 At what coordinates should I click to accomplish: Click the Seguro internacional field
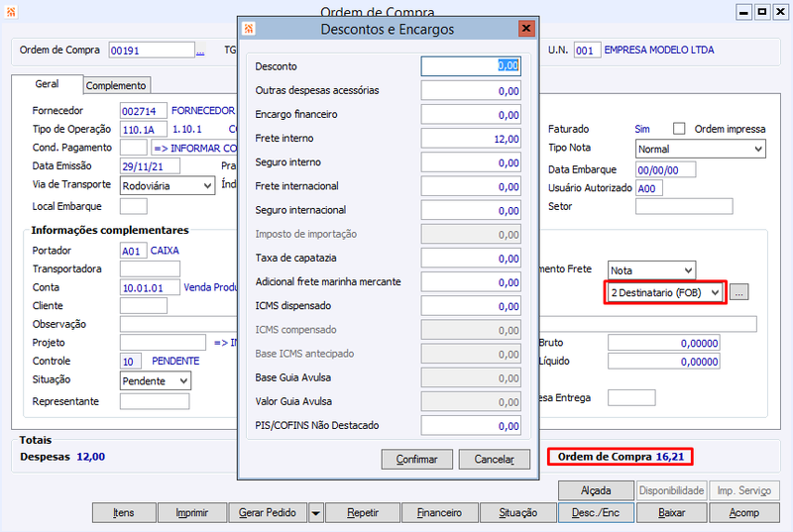pos(471,210)
